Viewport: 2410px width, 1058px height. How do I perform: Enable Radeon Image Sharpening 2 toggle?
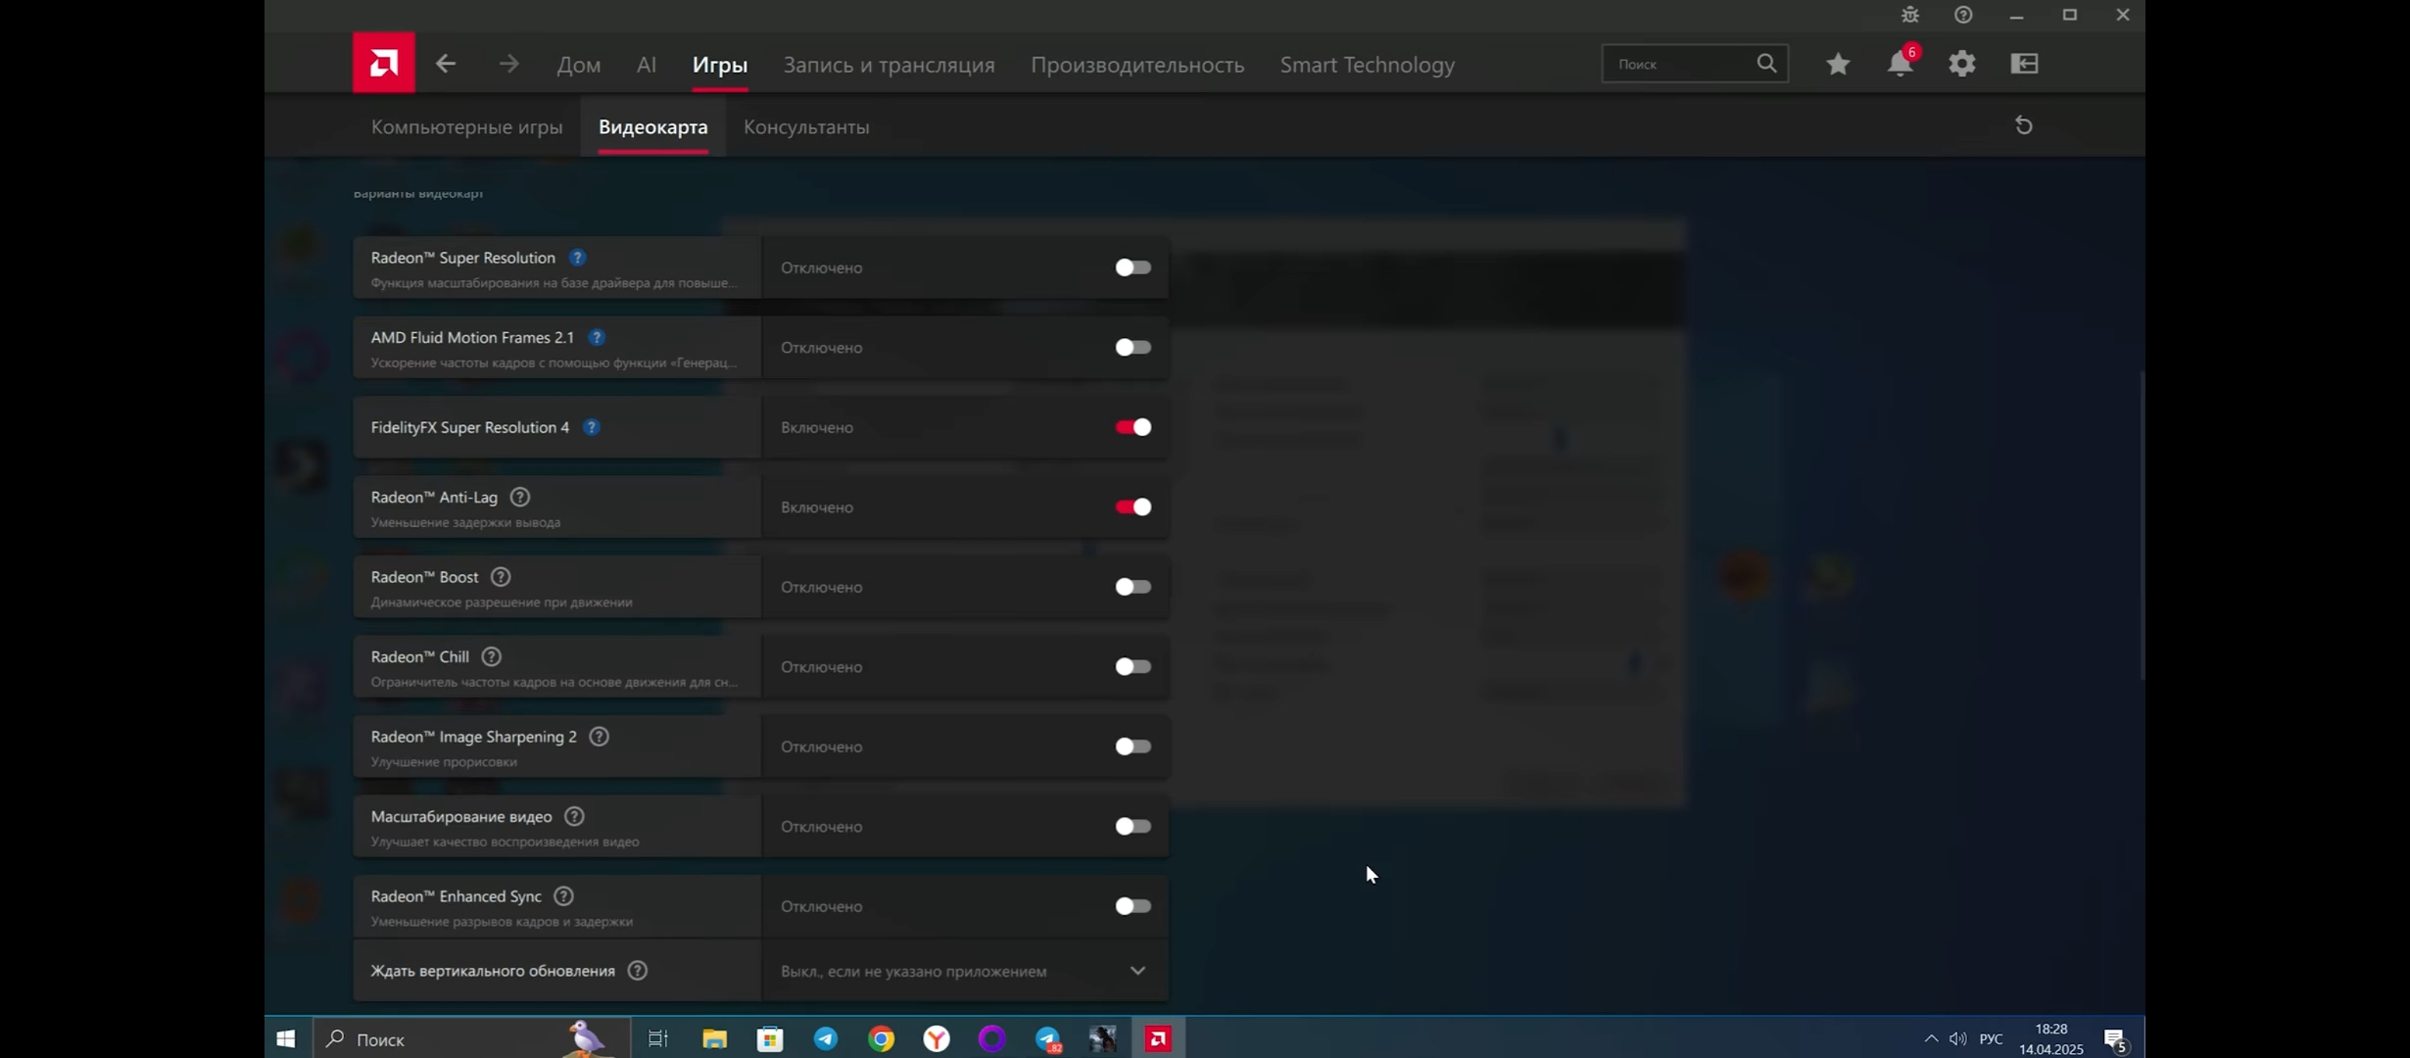click(1133, 746)
